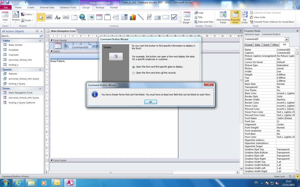Image resolution: width=300 pixels, height=187 pixels.
Task: Open the Tab Order dialog
Action: [x=245, y=17]
